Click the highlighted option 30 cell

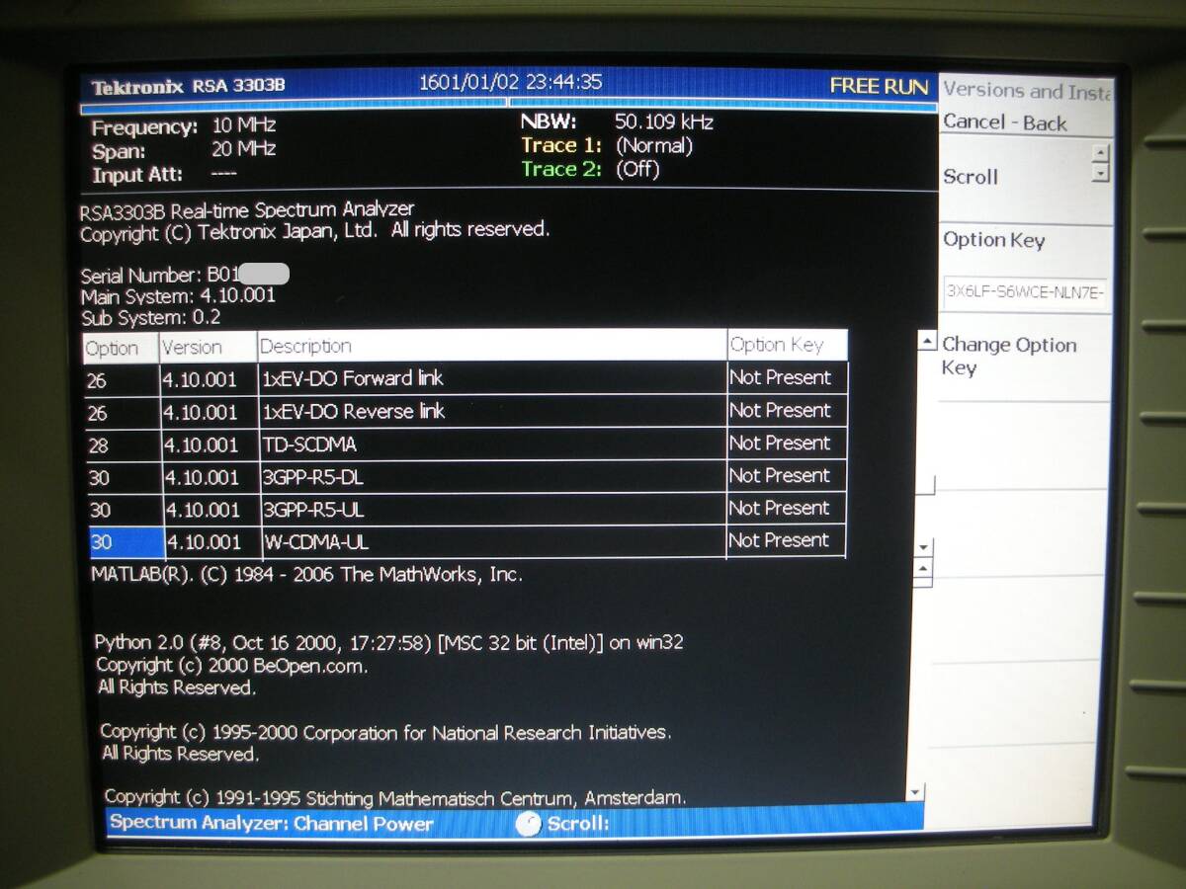point(125,542)
